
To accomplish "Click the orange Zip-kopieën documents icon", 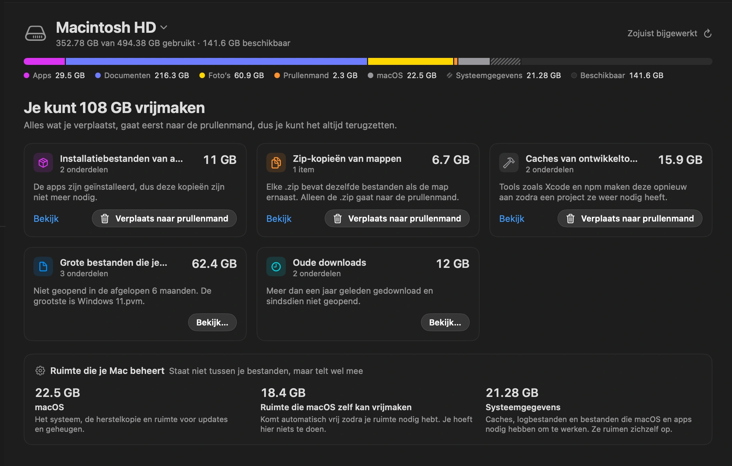I will 276,163.
